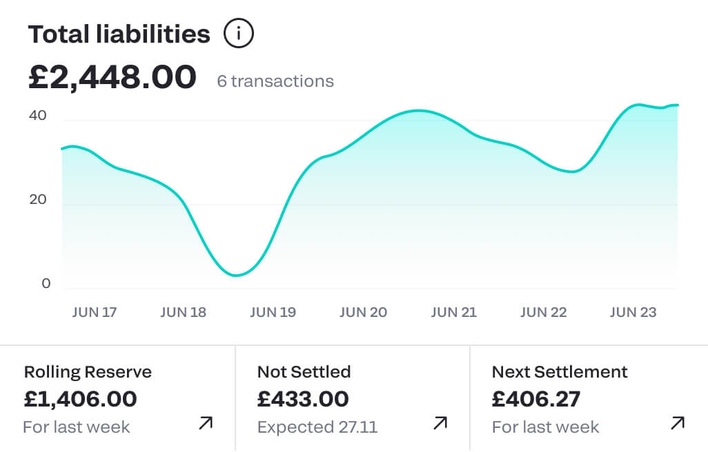Click the chart's lowest dip point
This screenshot has width=708, height=452.
click(236, 275)
